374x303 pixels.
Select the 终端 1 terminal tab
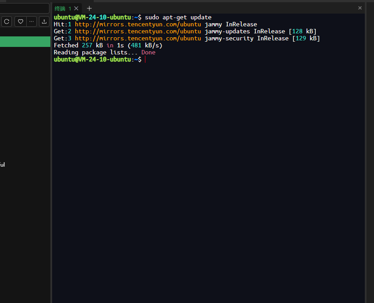(63, 9)
